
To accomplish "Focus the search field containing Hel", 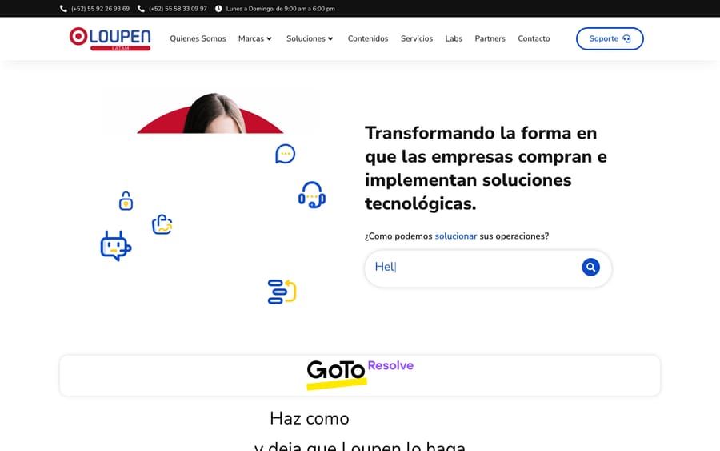I will 488,268.
